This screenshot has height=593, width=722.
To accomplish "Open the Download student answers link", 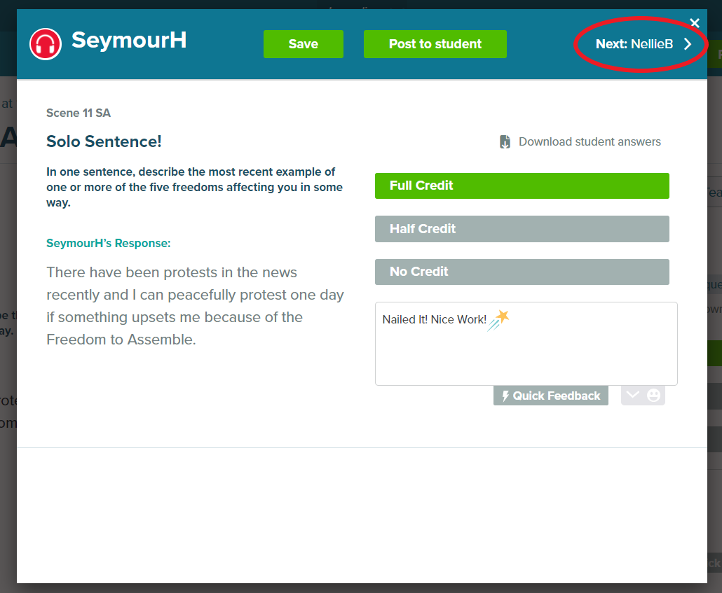I will [x=589, y=142].
